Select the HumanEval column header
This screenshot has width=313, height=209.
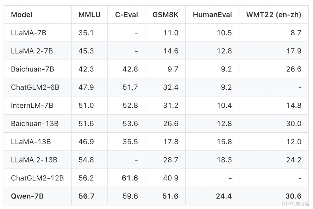pyautogui.click(x=212, y=15)
